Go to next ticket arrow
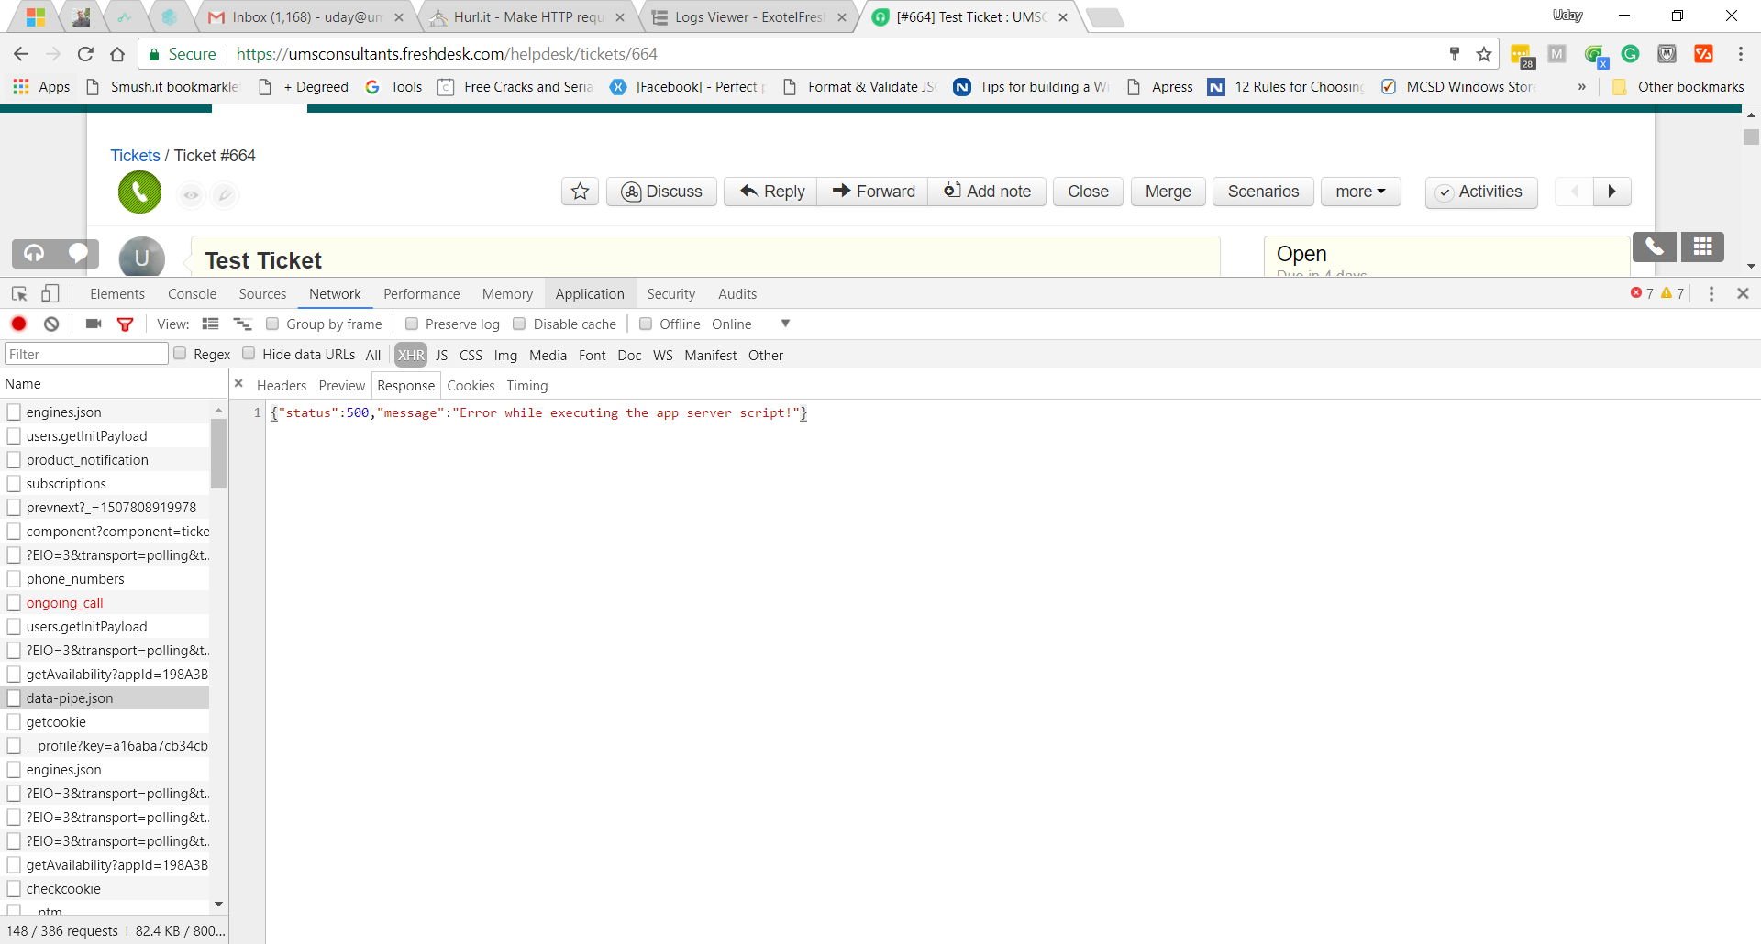 pyautogui.click(x=1611, y=192)
